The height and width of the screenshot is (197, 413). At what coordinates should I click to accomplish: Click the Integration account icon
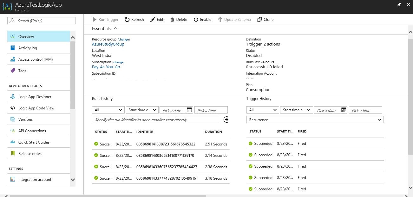click(x=13, y=180)
